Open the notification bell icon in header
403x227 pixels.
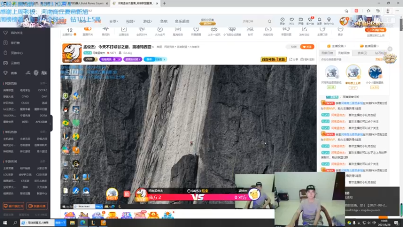(319, 20)
